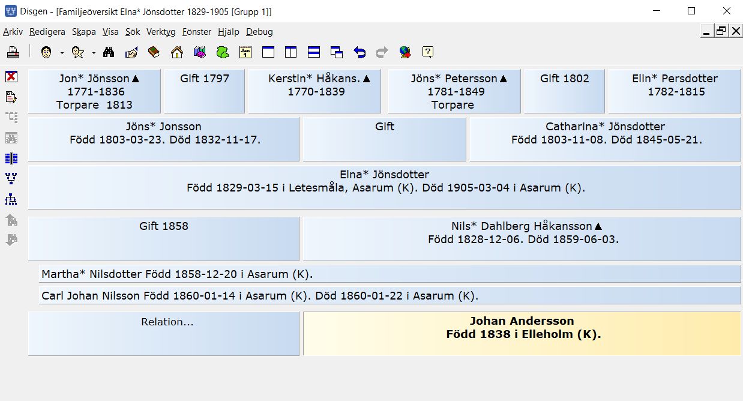The image size is (743, 401).
Task: Click the Gift 1858 marriage box
Action: tap(164, 239)
